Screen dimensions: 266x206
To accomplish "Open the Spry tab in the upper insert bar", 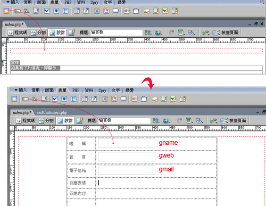I will click(94, 2).
